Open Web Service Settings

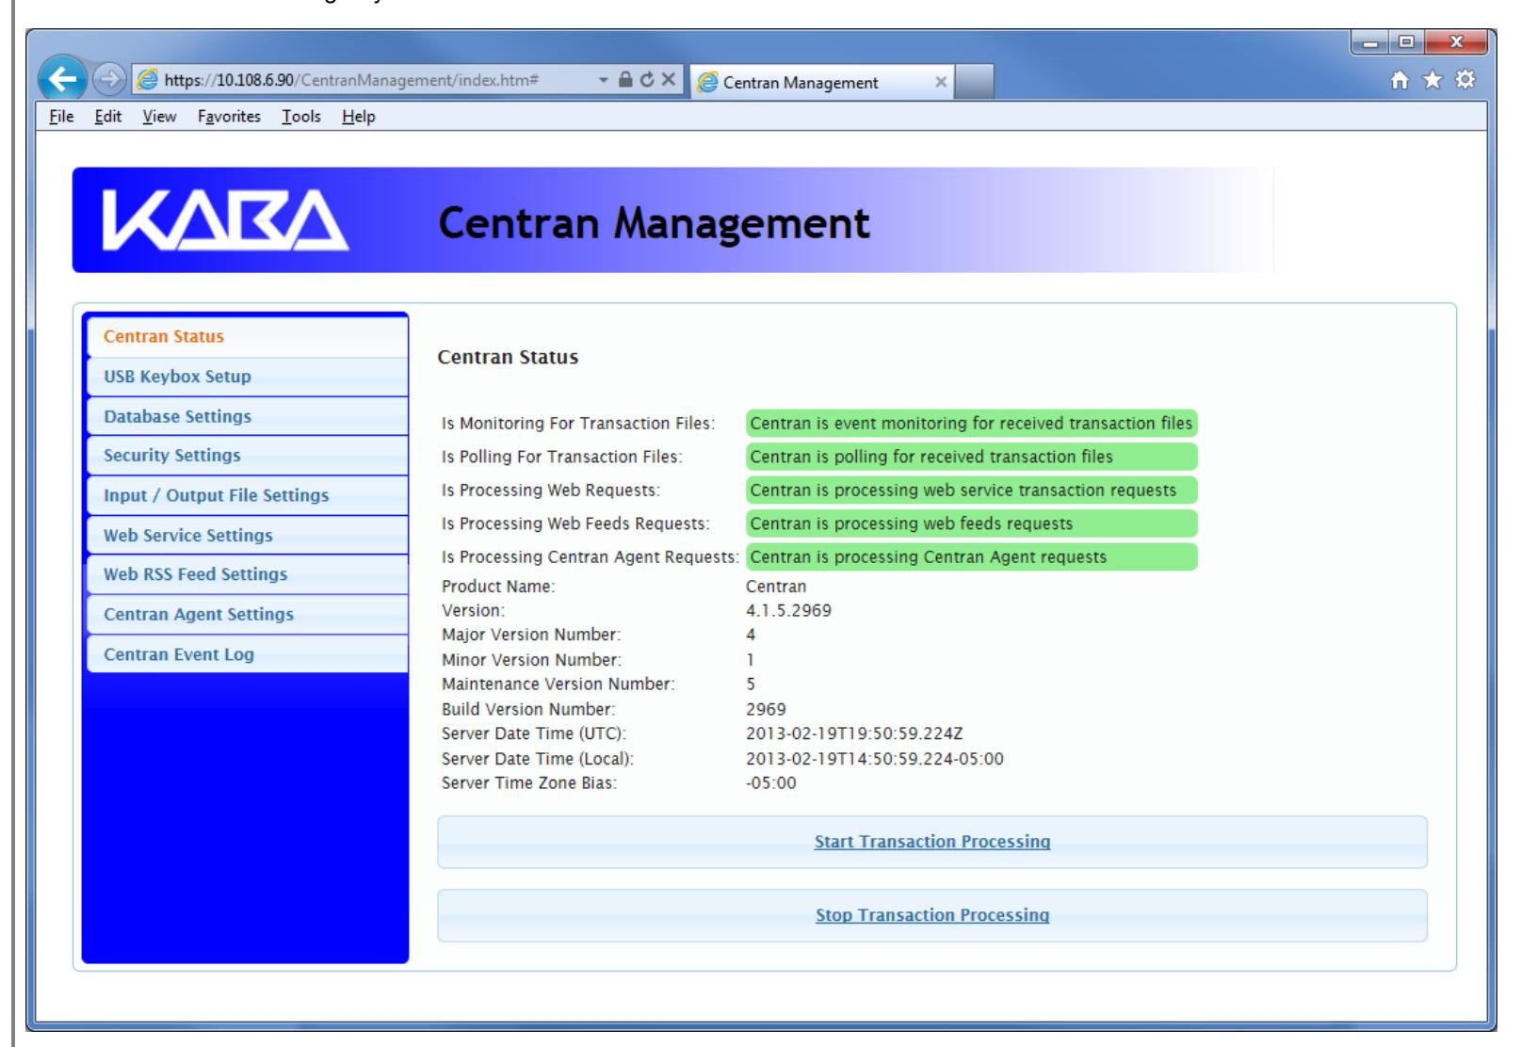[248, 535]
